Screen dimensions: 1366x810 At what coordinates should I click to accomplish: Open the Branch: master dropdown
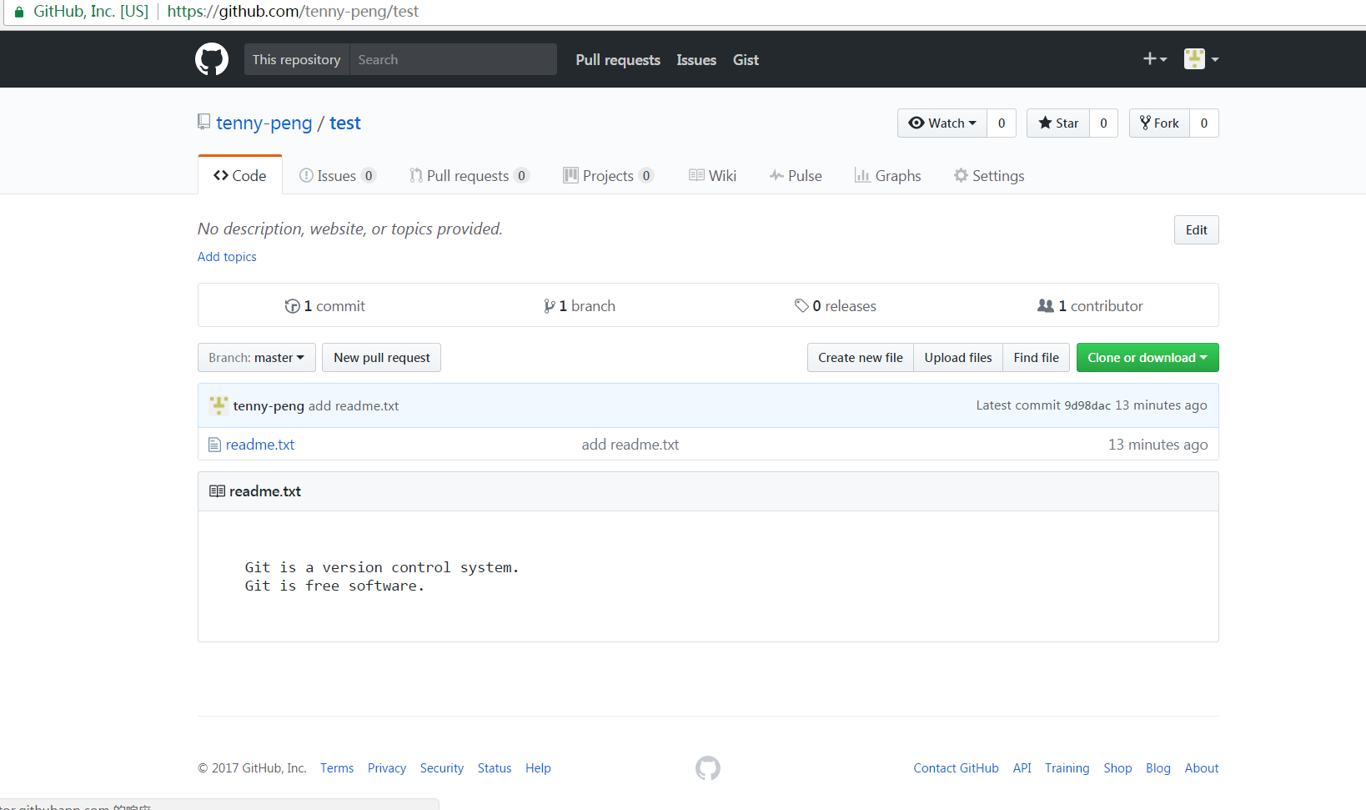257,358
